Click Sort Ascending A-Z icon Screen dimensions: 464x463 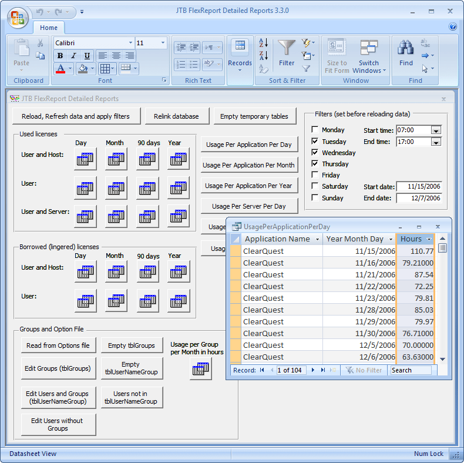point(263,43)
